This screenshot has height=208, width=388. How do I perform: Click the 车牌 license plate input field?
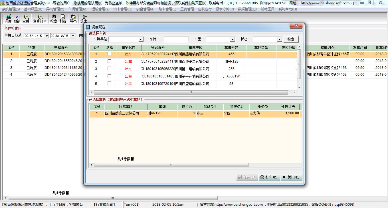[x=176, y=39]
